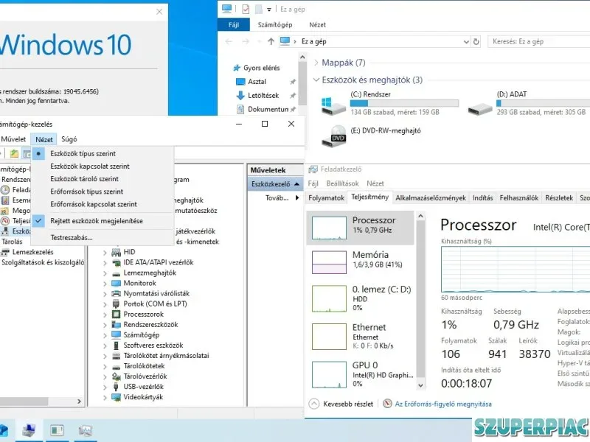Click the Rendszereszközök icon

click(x=117, y=324)
